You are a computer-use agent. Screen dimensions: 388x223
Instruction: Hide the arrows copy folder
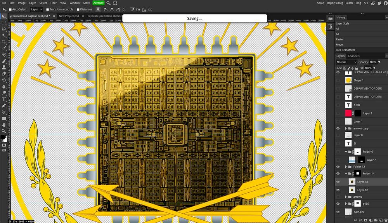(338, 128)
